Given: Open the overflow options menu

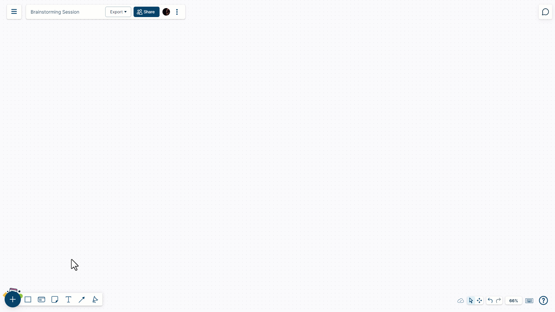Looking at the screenshot, I should (x=177, y=12).
